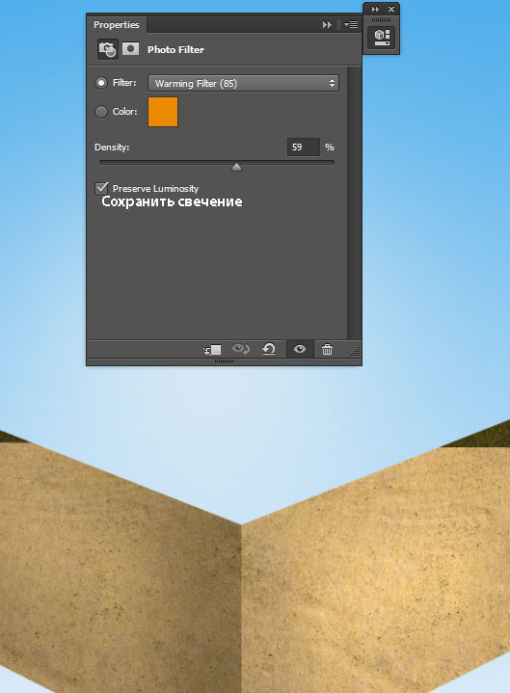Click the Photo Filter title text
The image size is (510, 693).
(x=175, y=49)
